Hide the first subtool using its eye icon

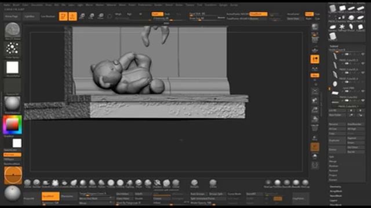363,54
